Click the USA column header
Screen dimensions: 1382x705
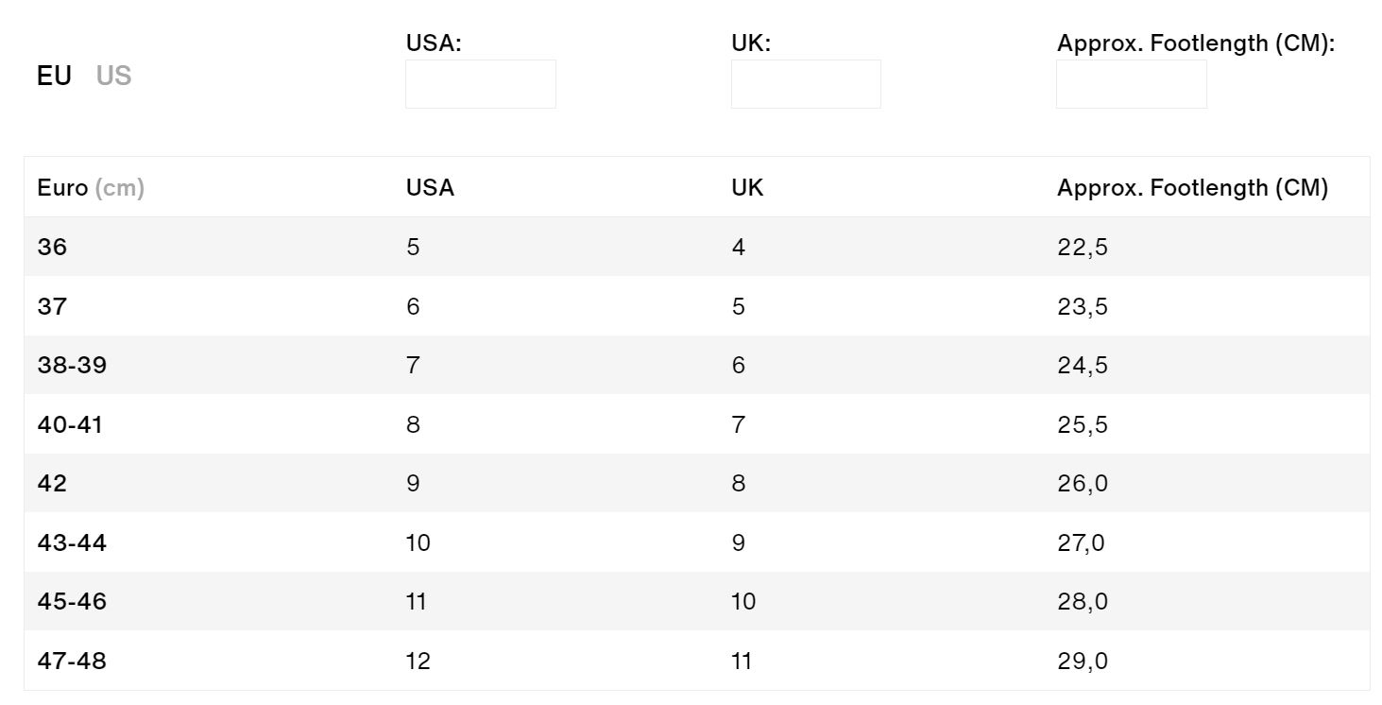430,188
